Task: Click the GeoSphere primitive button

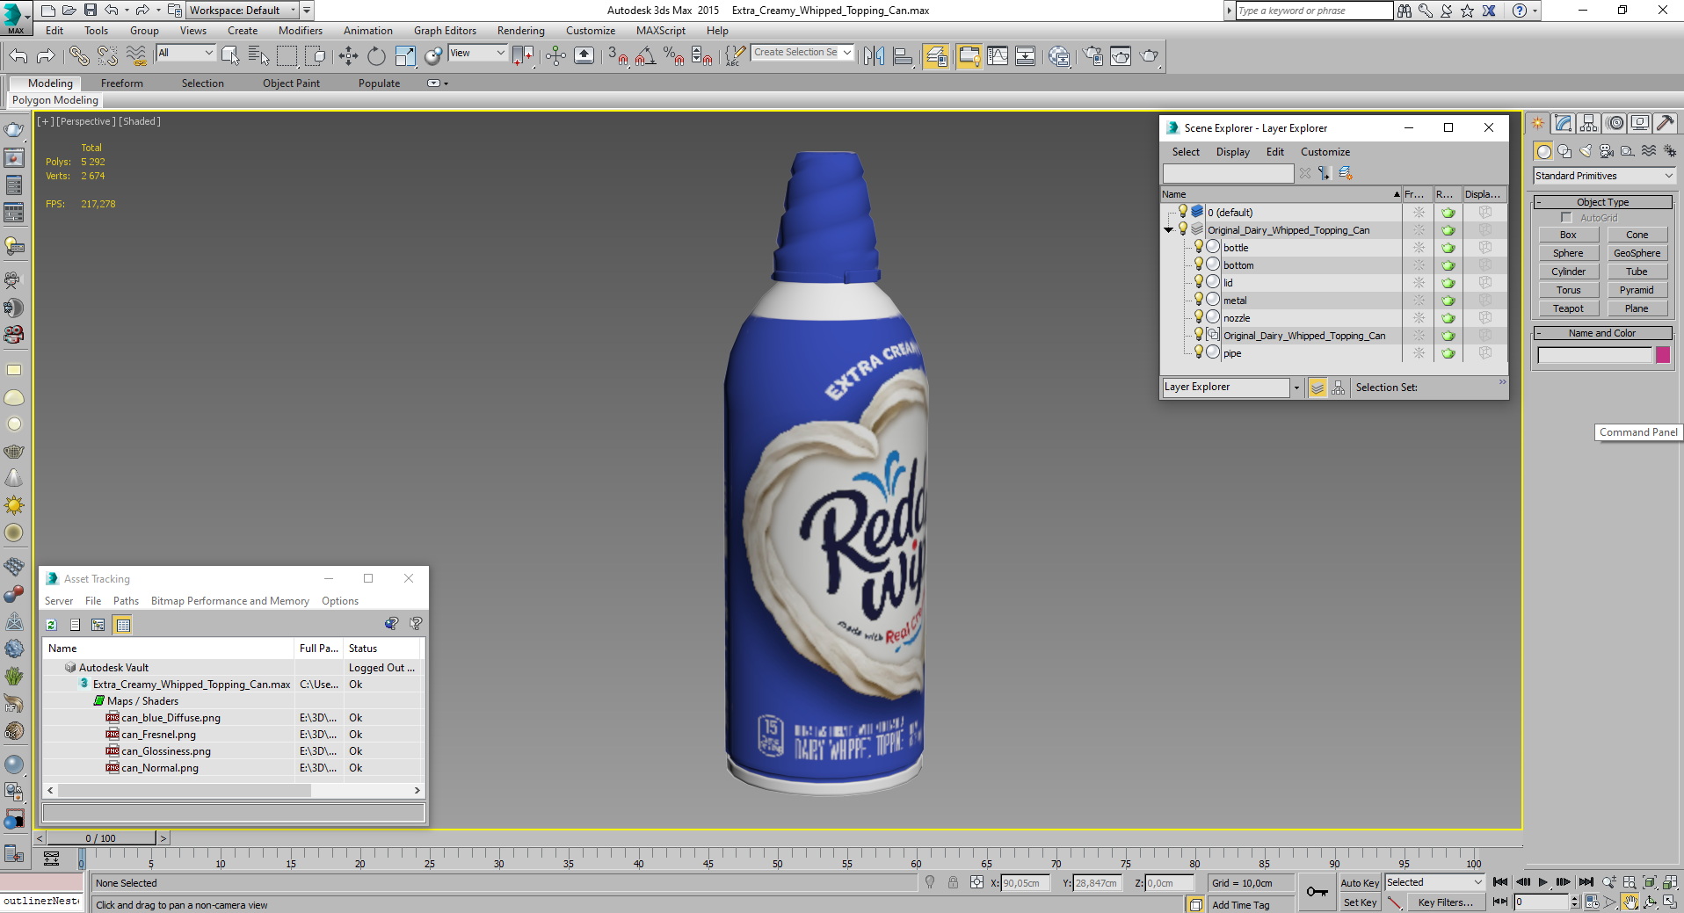Action: coord(1637,253)
